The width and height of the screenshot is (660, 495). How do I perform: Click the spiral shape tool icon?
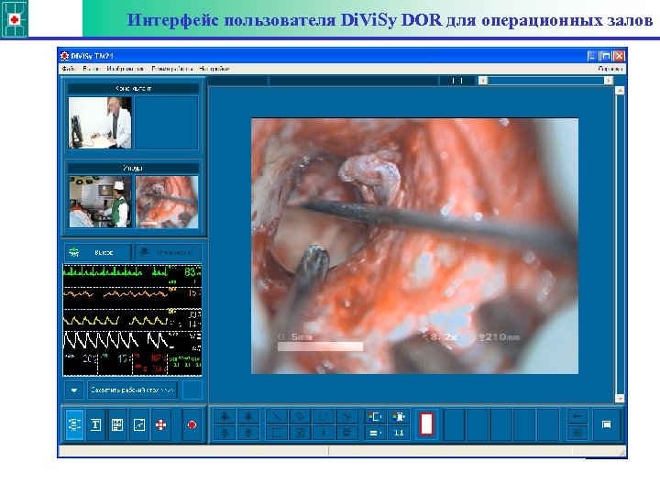pyautogui.click(x=346, y=417)
